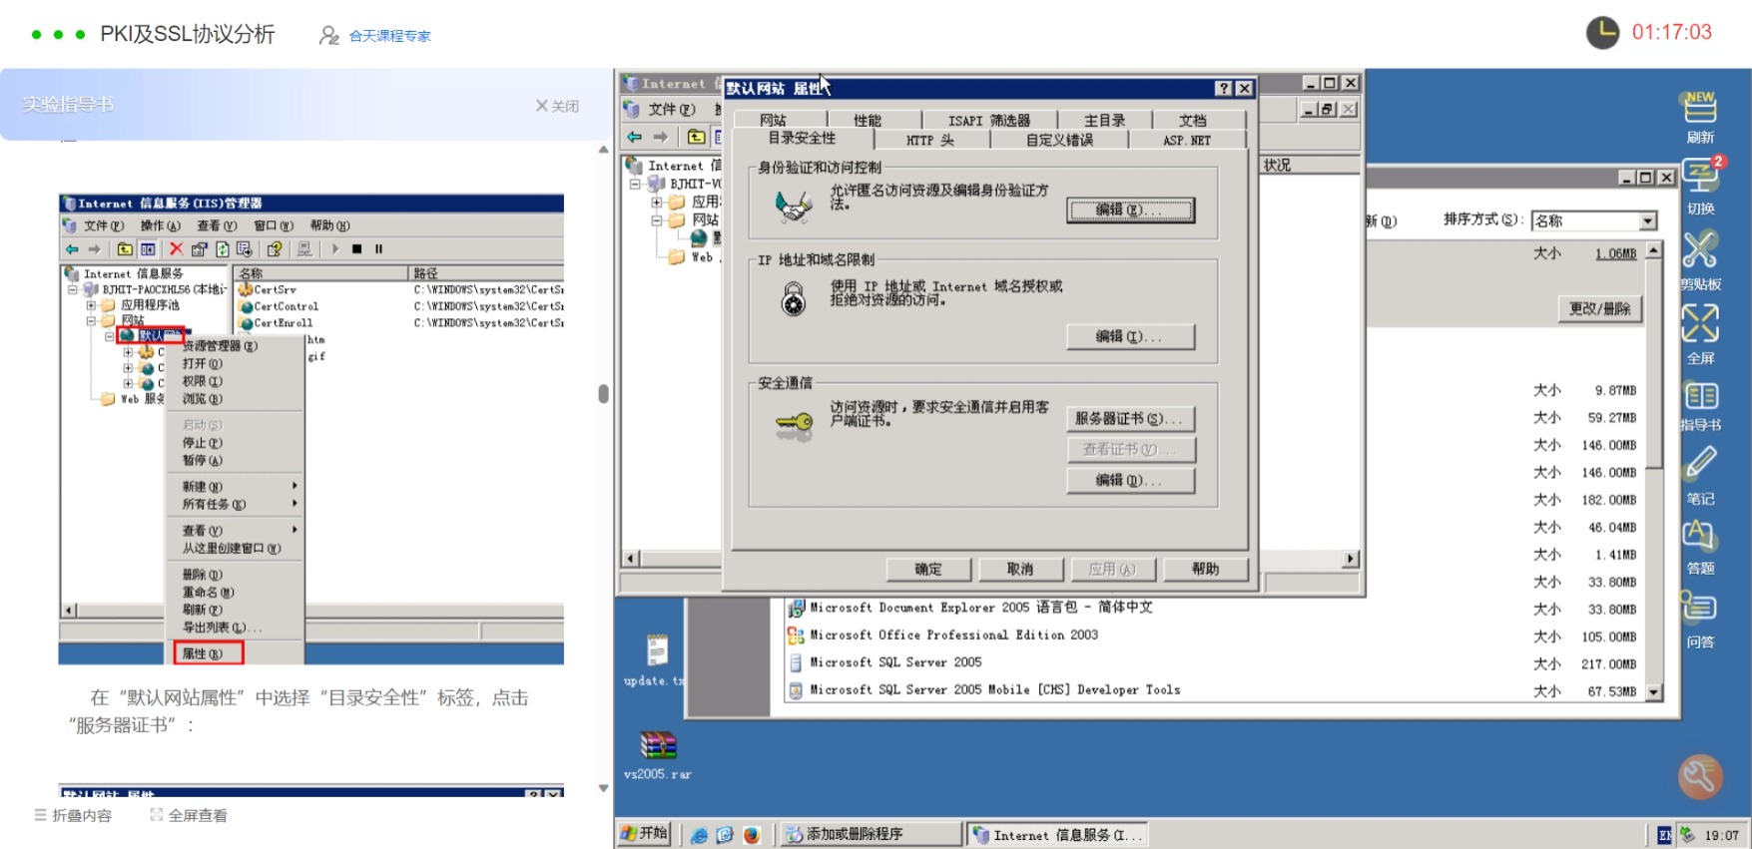Open the ISAPI 筛选器 tab

pos(989,120)
